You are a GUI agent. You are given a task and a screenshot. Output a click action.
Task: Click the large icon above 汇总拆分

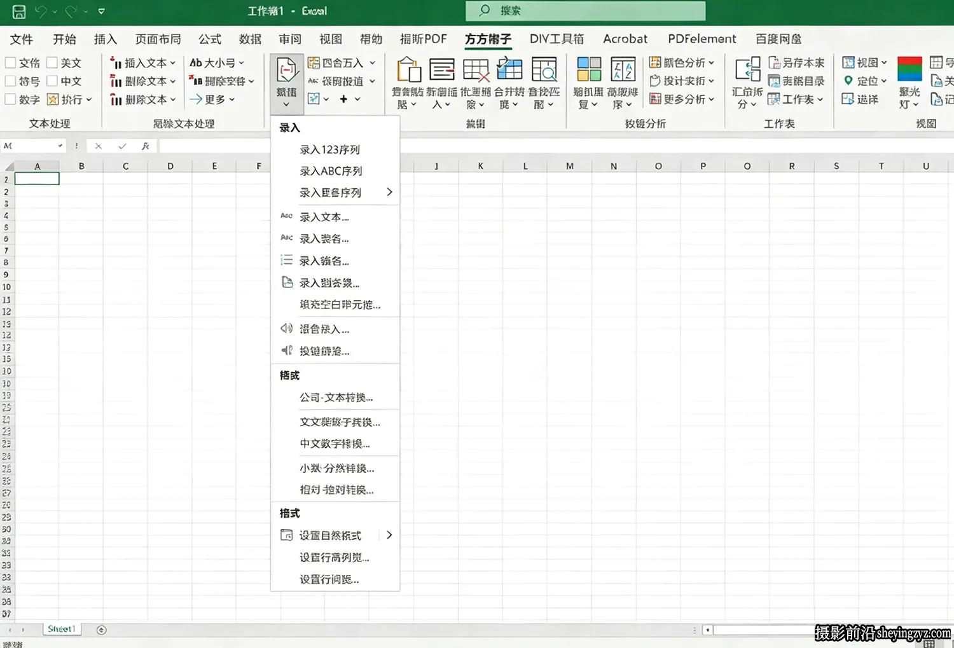747,69
